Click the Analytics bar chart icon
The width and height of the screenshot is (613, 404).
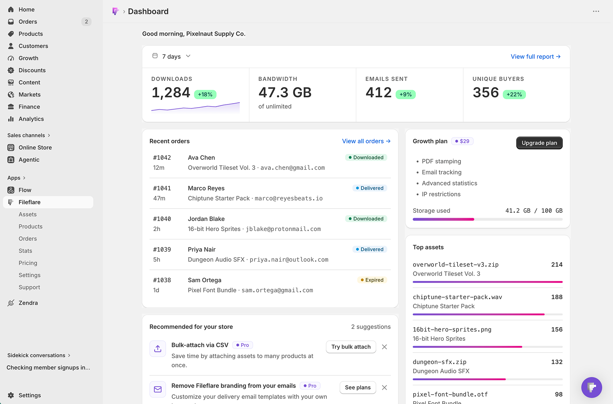(11, 119)
